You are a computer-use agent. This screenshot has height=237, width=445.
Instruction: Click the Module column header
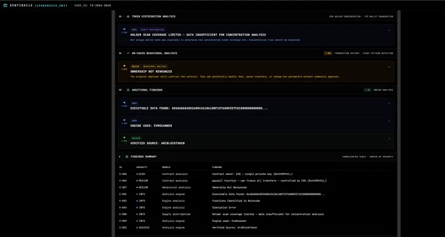click(166, 167)
